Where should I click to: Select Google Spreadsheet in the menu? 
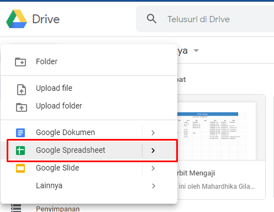(x=89, y=150)
